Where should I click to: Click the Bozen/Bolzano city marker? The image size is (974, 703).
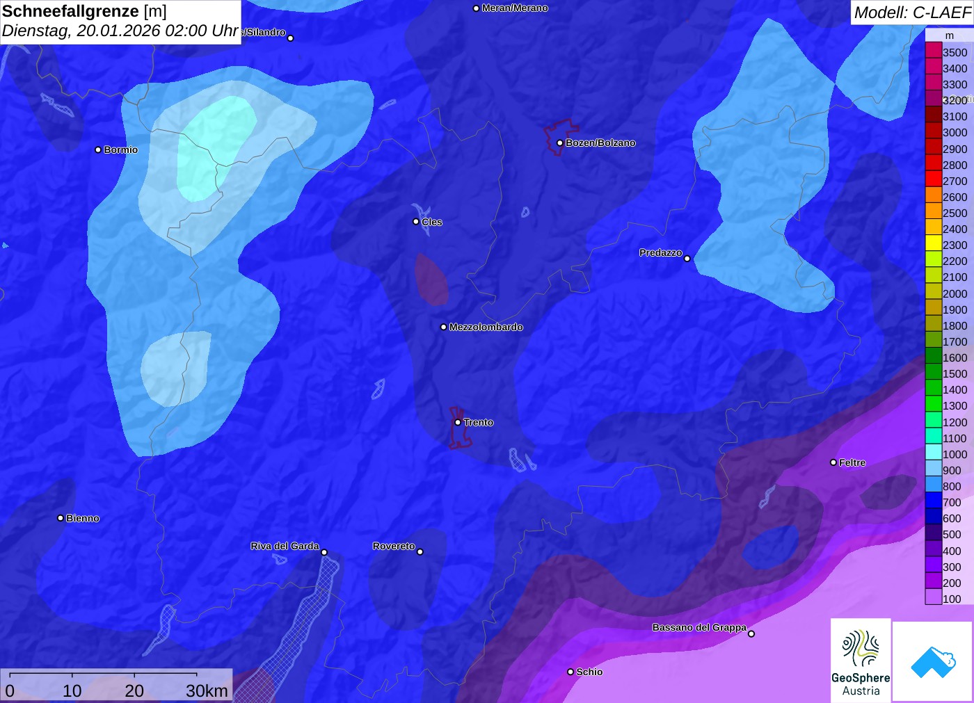(x=560, y=143)
